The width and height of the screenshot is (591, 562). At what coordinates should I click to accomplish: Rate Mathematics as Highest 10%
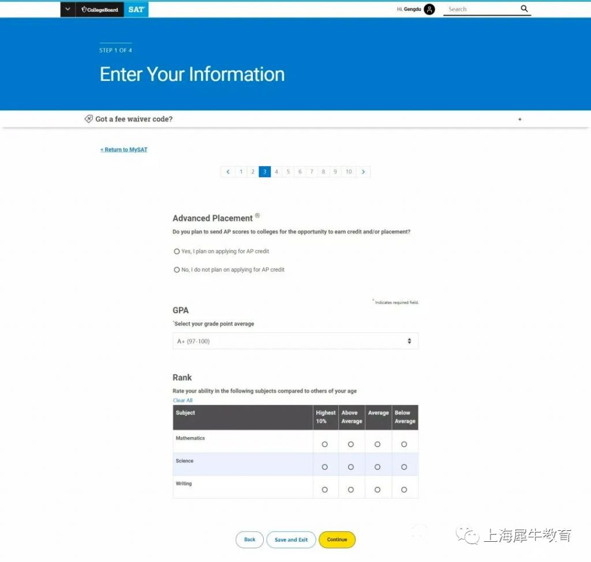pyautogui.click(x=325, y=444)
